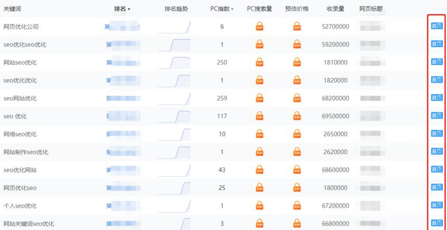Click 预估价格 VIP lock for seo优化seo优化
Image resolution: width=447 pixels, height=230 pixels.
pos(297,44)
